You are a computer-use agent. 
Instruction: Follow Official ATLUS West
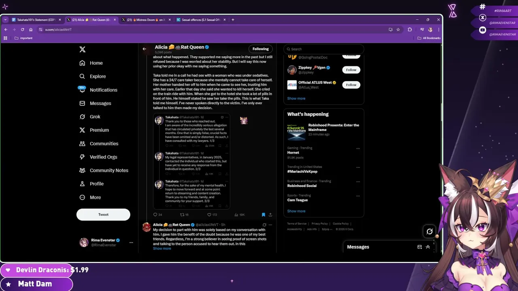tap(351, 85)
